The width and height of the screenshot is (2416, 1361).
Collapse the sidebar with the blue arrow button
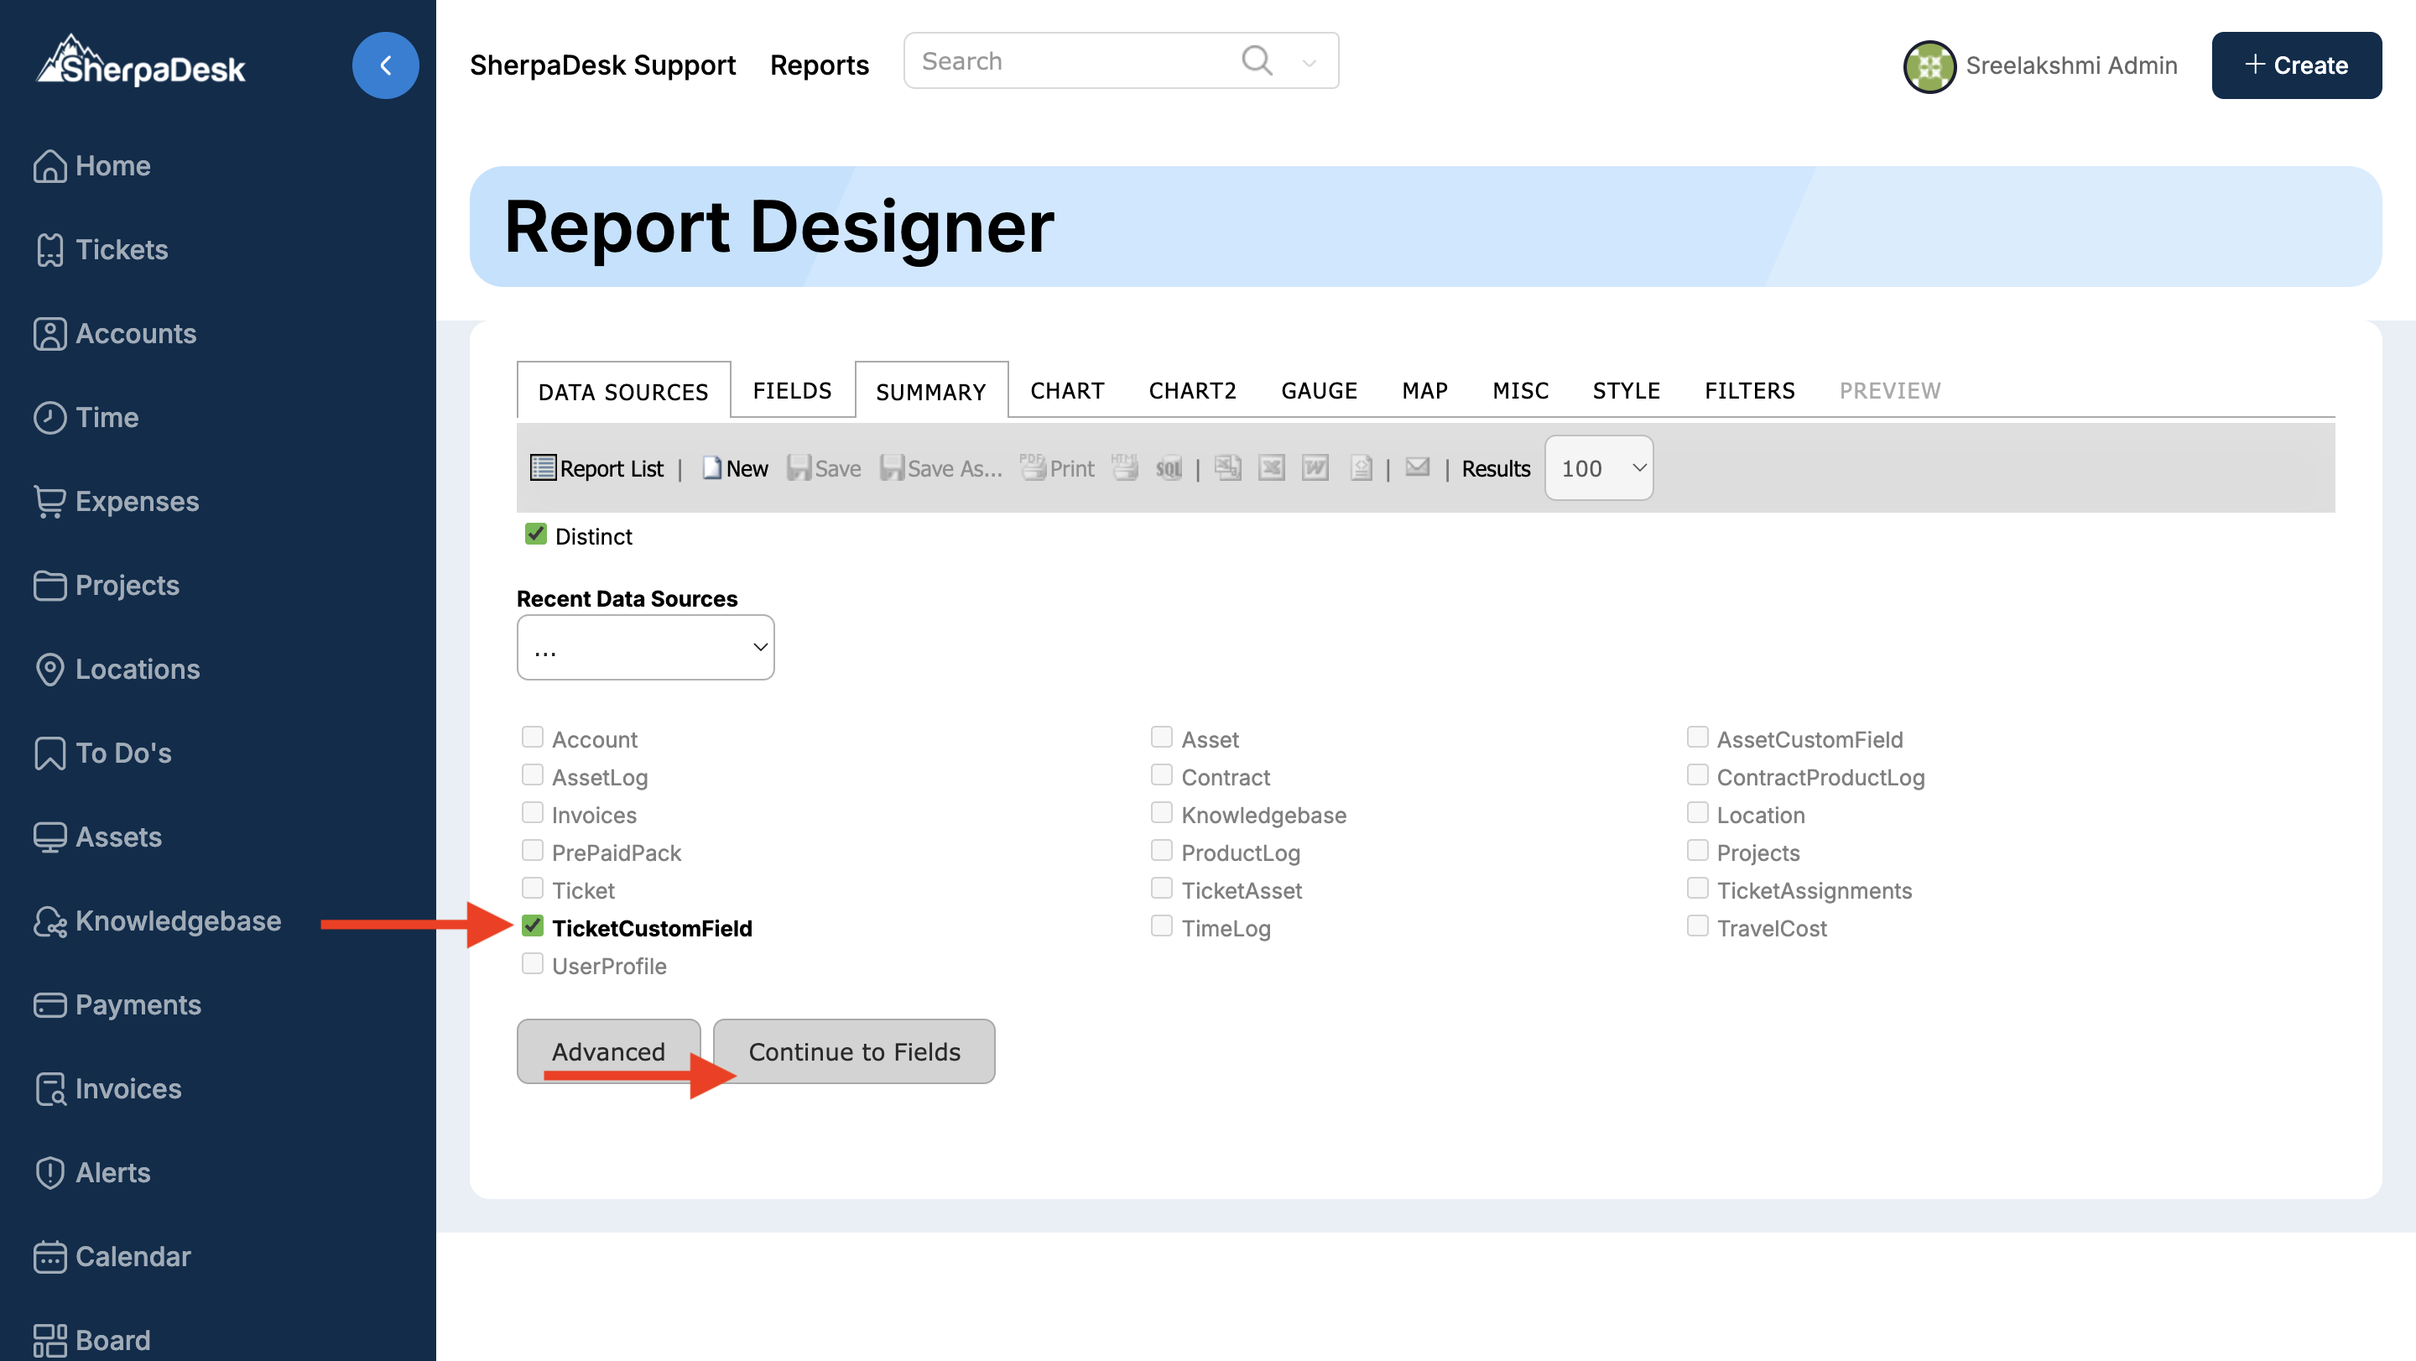[386, 65]
